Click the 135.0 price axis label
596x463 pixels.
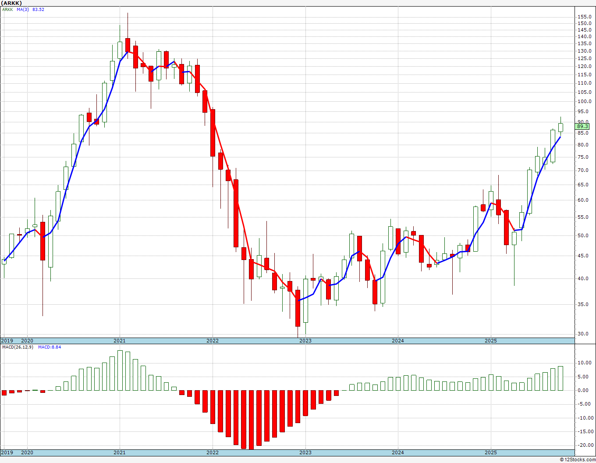click(x=585, y=44)
